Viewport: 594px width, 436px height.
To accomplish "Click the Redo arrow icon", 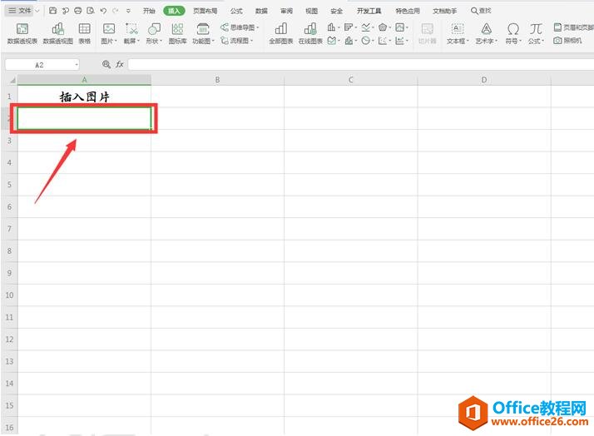I will 116,11.
